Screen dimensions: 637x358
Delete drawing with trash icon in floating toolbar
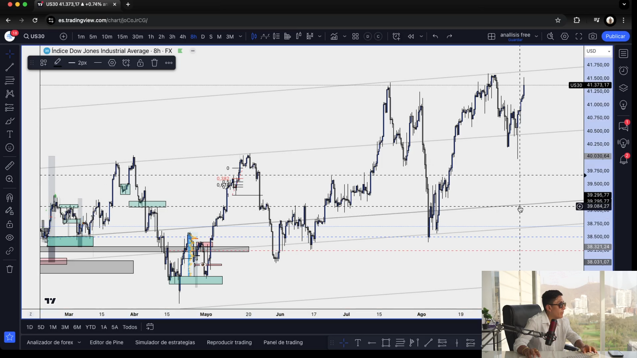coord(154,63)
